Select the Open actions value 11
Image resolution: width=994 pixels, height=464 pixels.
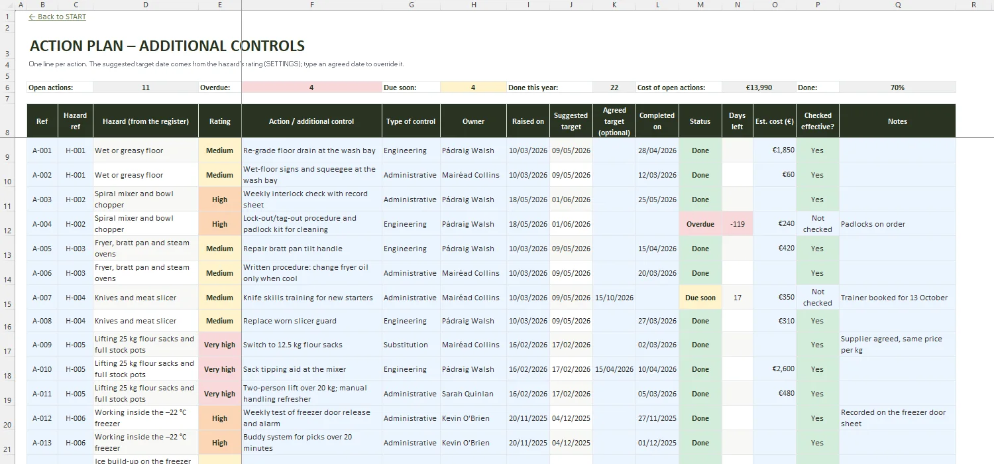pyautogui.click(x=146, y=87)
